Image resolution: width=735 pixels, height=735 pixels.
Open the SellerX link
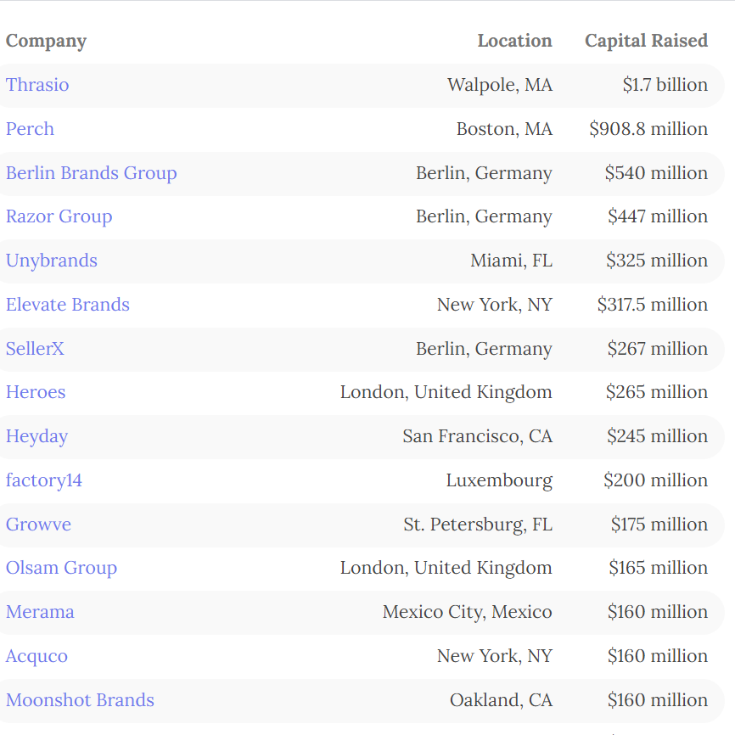point(35,349)
